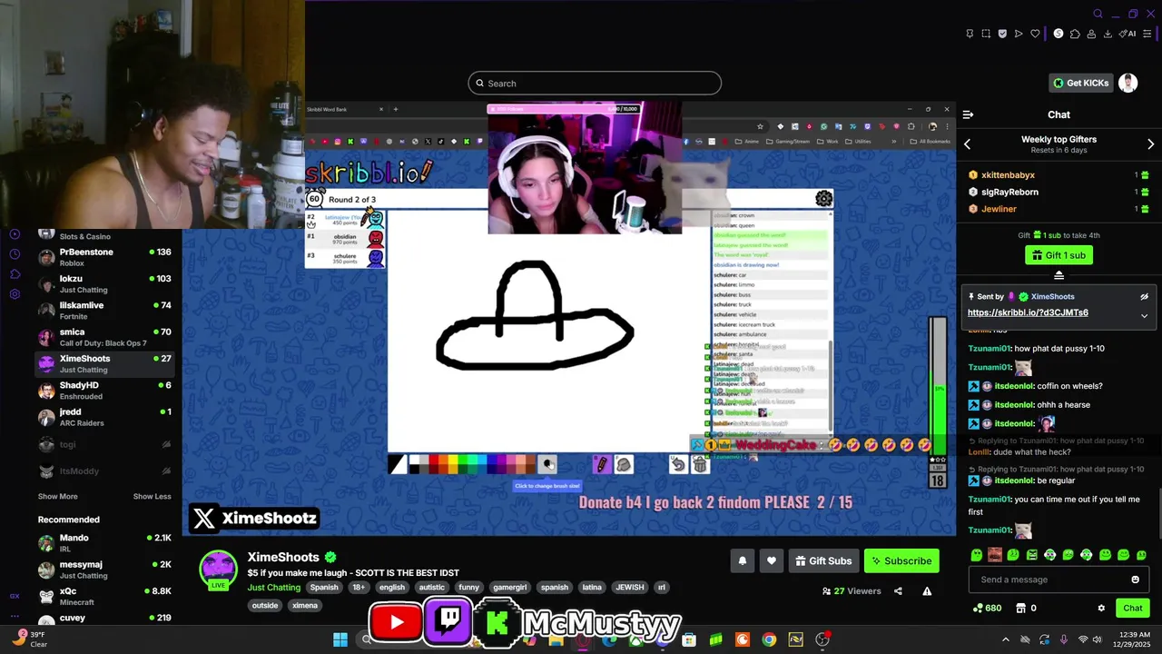Viewport: 1162px width, 654px height.
Task: Open recommended channel xQc
Action: click(104, 596)
